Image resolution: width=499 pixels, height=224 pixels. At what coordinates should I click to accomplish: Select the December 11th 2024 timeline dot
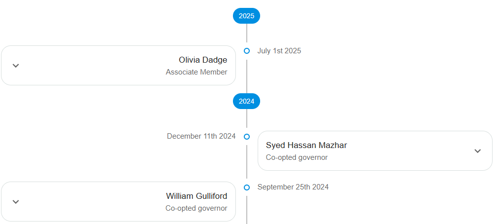point(247,136)
